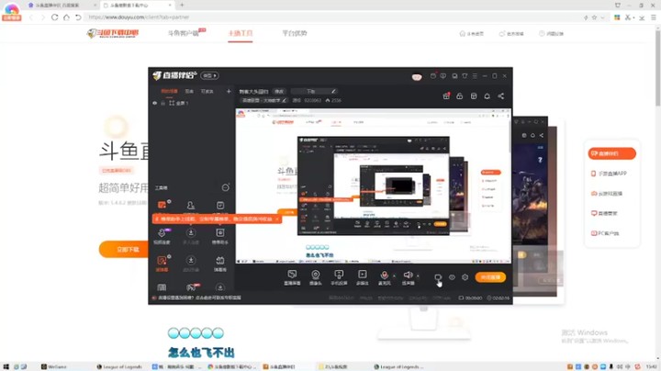
Task: Expand the speaker options arrow
Action: (418, 276)
